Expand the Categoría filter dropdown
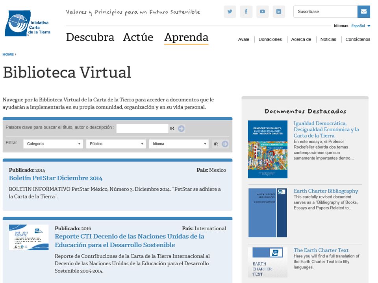378x283 pixels. pos(53,144)
